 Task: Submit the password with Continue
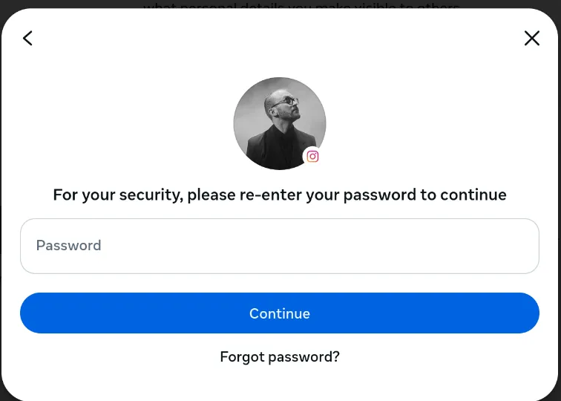pyautogui.click(x=280, y=313)
